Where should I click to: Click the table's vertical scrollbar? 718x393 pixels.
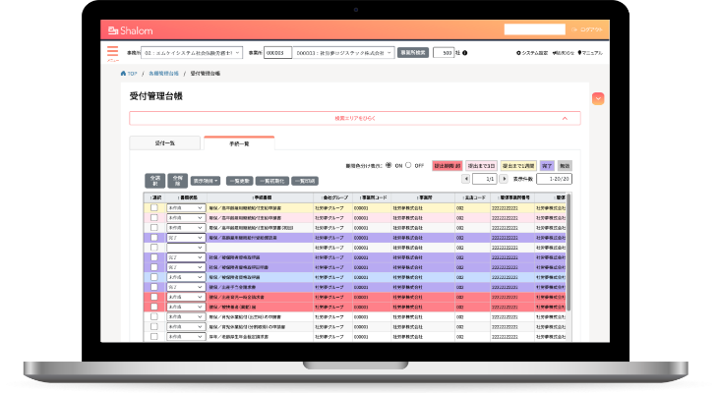tap(568, 253)
